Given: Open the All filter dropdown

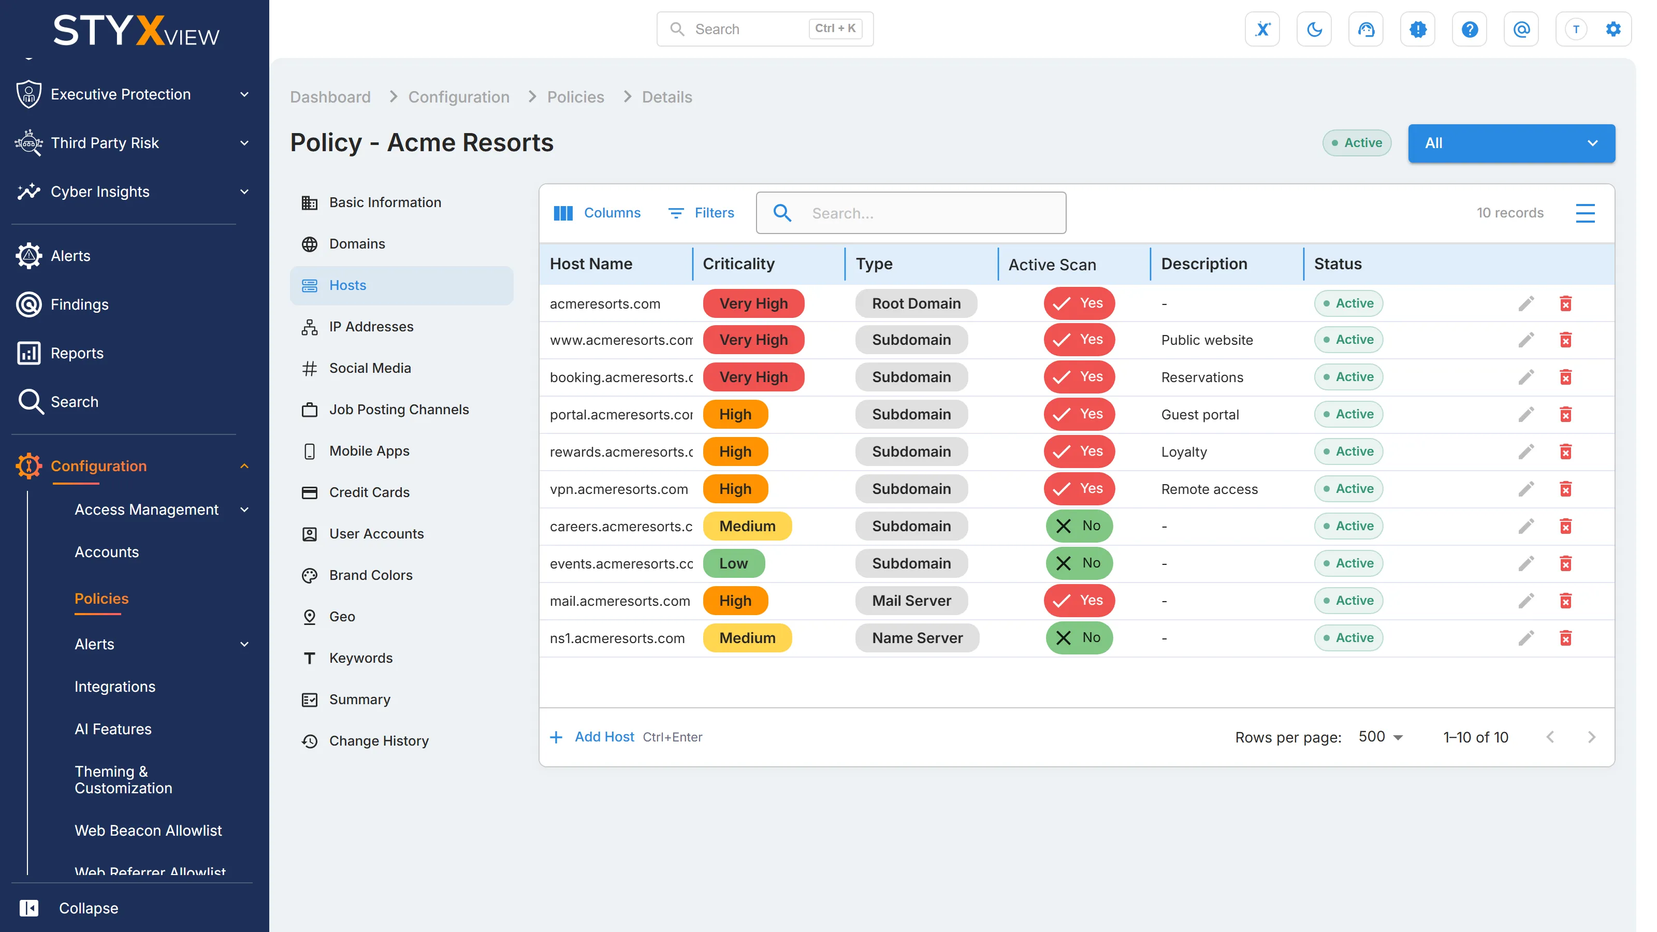Looking at the screenshot, I should 1511,143.
